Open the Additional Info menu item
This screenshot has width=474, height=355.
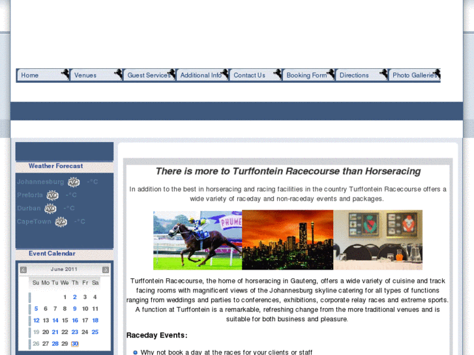pyautogui.click(x=202, y=75)
